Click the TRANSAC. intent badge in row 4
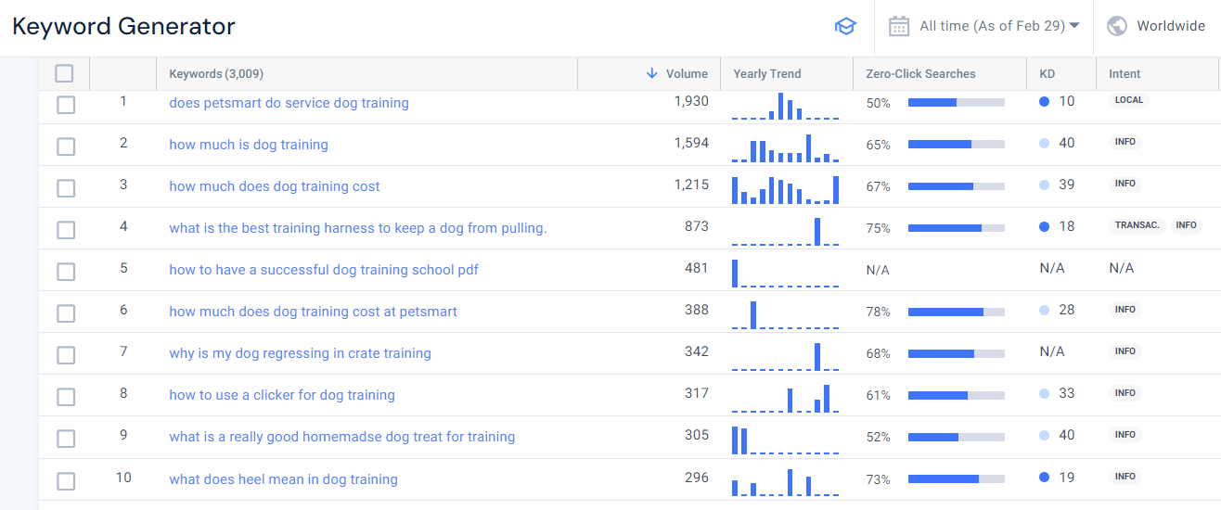The height and width of the screenshot is (510, 1221). 1137,225
